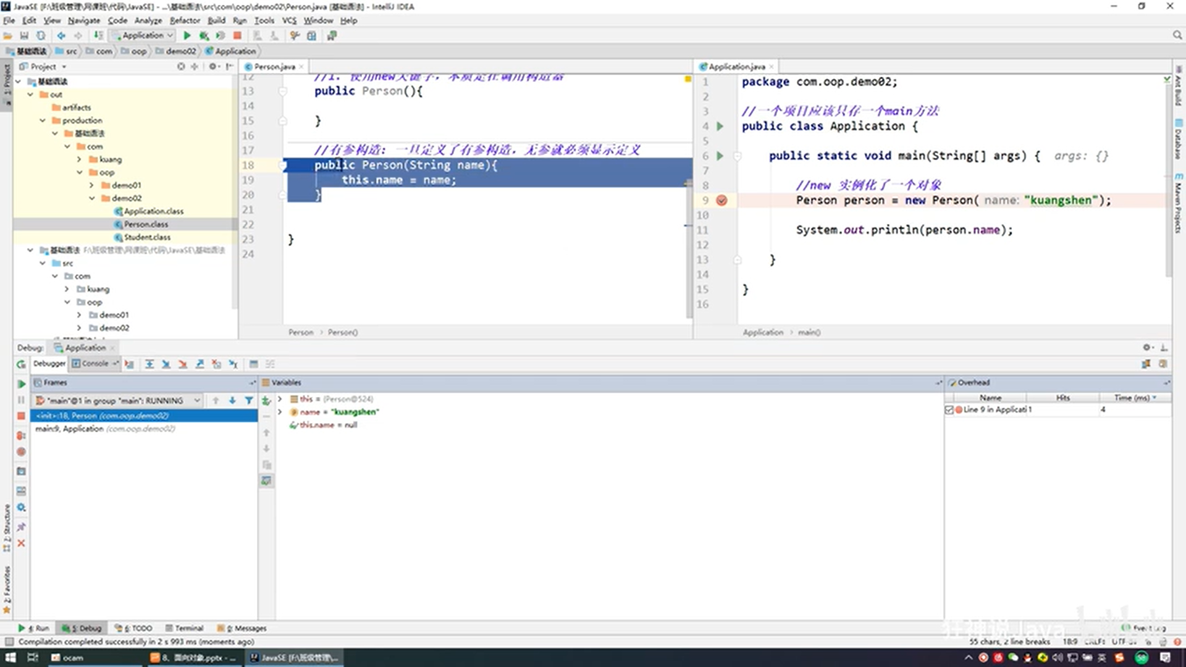1186x667 pixels.
Task: Toggle the breakpoint on line 9
Action: [x=721, y=200]
